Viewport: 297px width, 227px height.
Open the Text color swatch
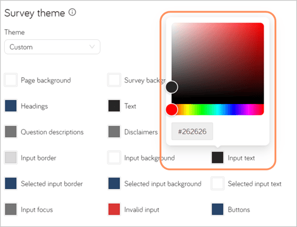tap(114, 106)
